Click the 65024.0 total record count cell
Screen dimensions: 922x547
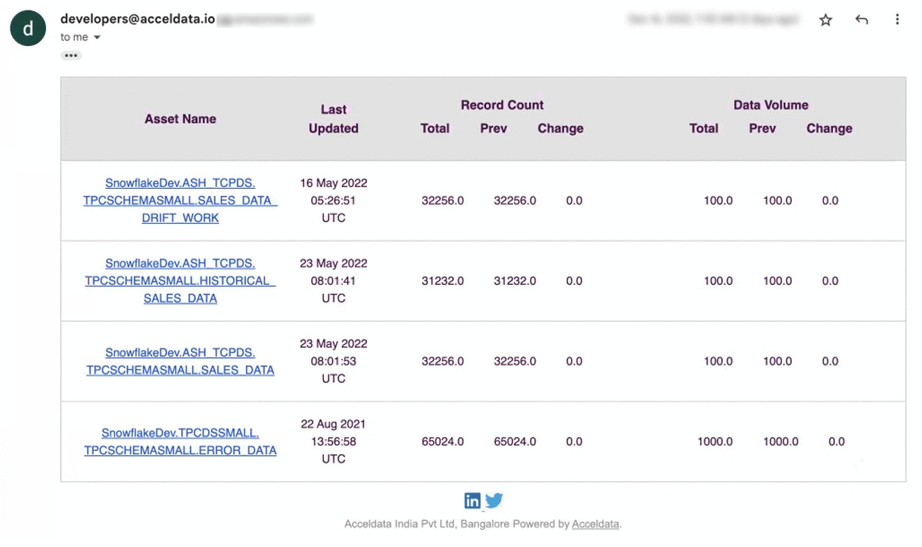coord(443,442)
